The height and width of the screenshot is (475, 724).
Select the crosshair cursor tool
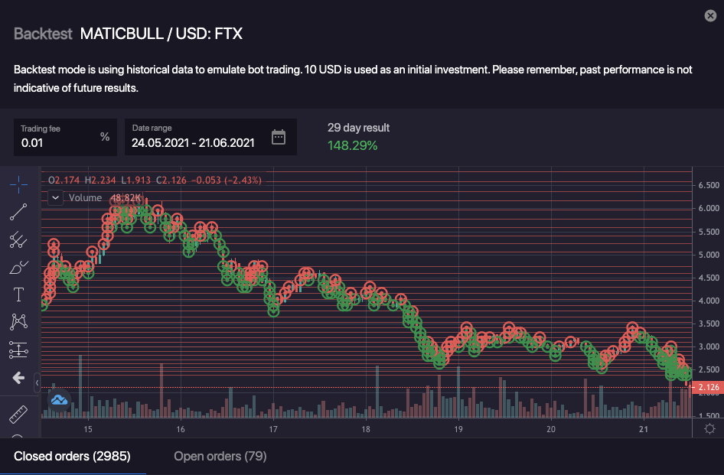pyautogui.click(x=19, y=184)
